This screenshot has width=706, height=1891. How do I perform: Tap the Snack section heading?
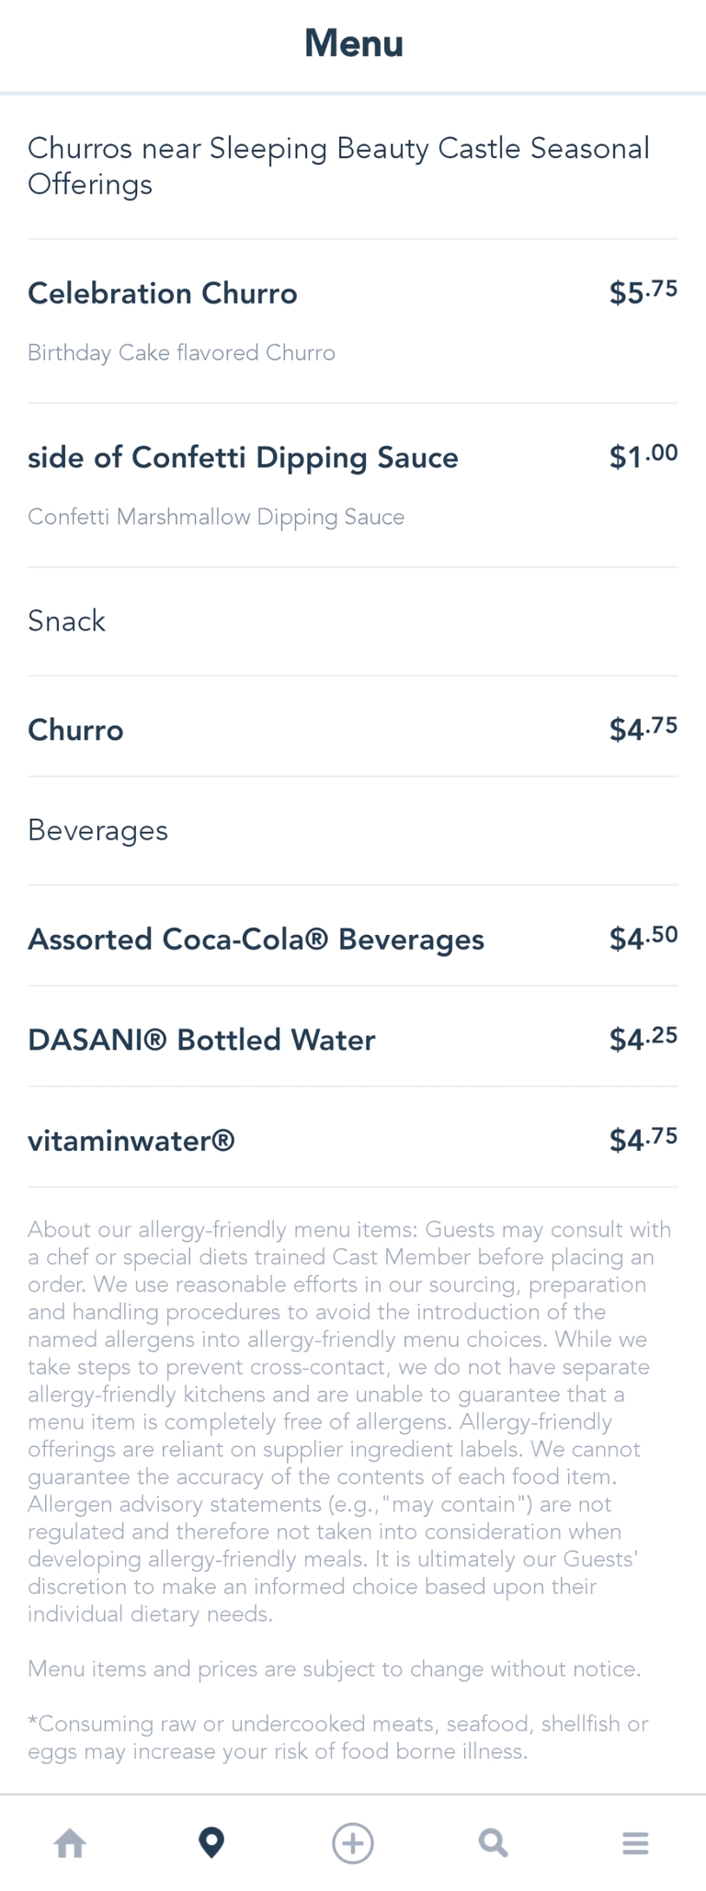pyautogui.click(x=66, y=621)
